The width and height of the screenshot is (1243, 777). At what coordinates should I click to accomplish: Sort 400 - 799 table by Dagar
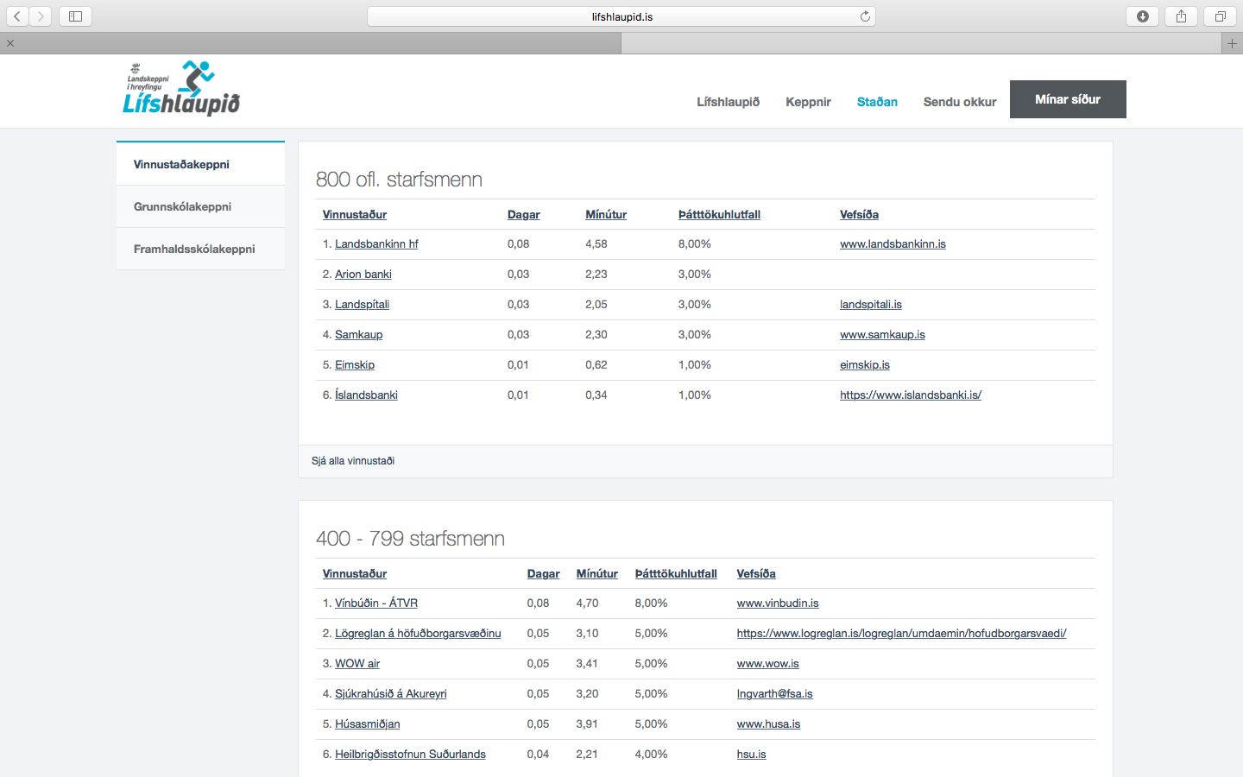pos(543,573)
